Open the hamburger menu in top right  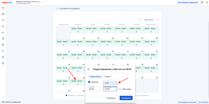pyautogui.click(x=207, y=2)
